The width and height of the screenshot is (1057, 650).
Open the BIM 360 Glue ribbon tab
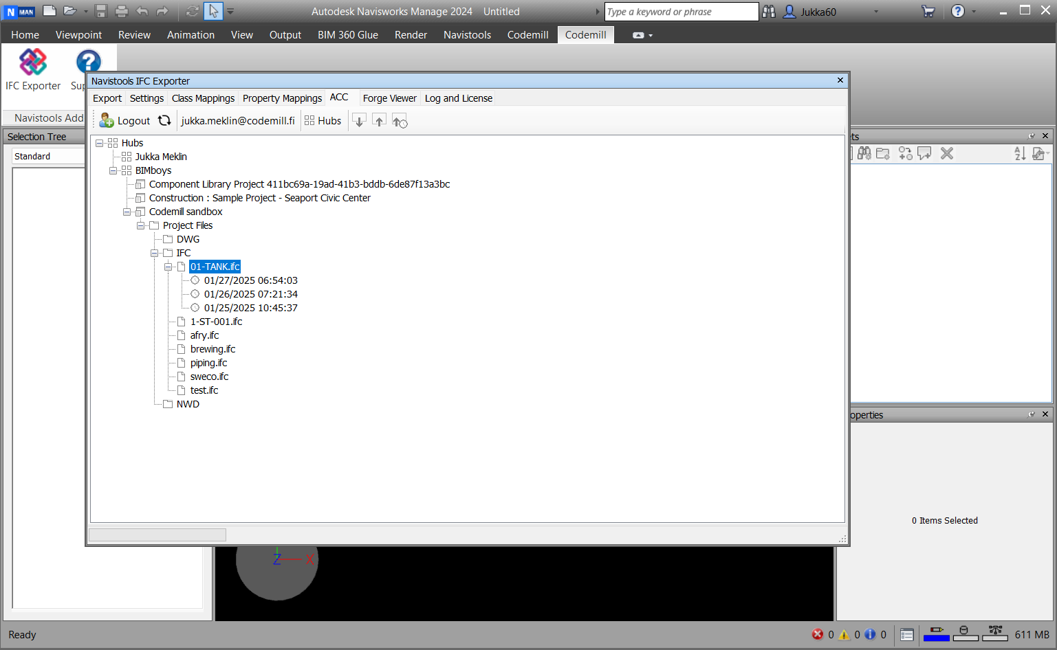coord(348,34)
